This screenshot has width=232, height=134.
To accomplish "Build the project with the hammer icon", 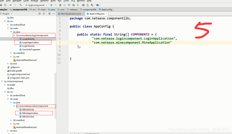I will pos(20,5).
